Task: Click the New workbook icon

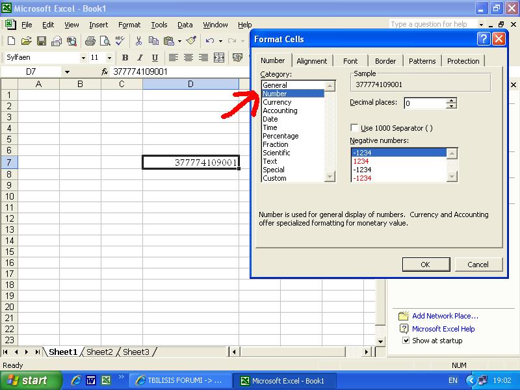Action: tap(11, 41)
